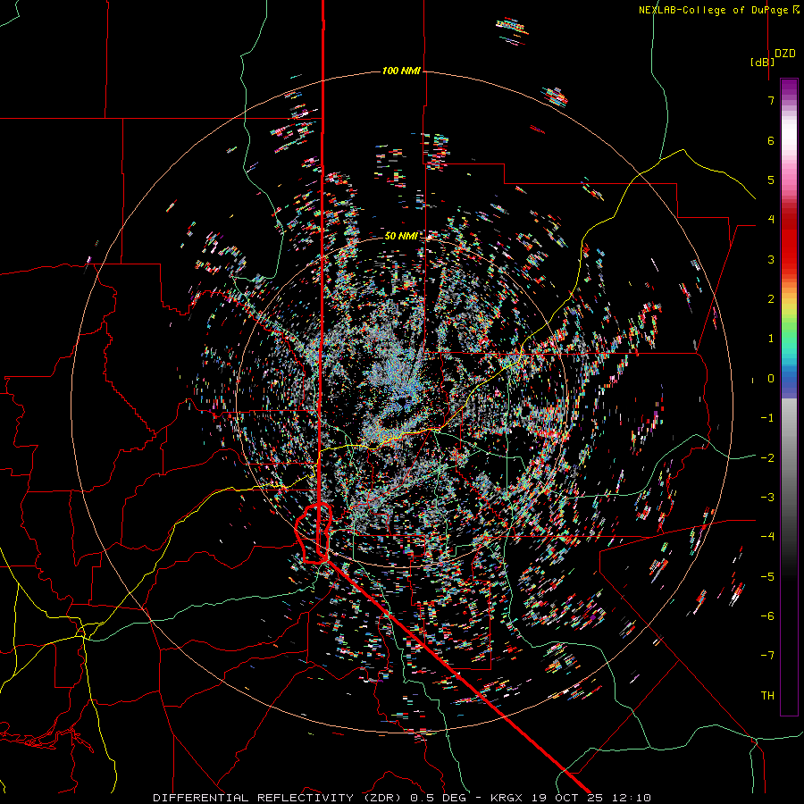Image resolution: width=804 pixels, height=804 pixels.
Task: Pick the purple top segment of the color bar
Action: pyautogui.click(x=789, y=88)
